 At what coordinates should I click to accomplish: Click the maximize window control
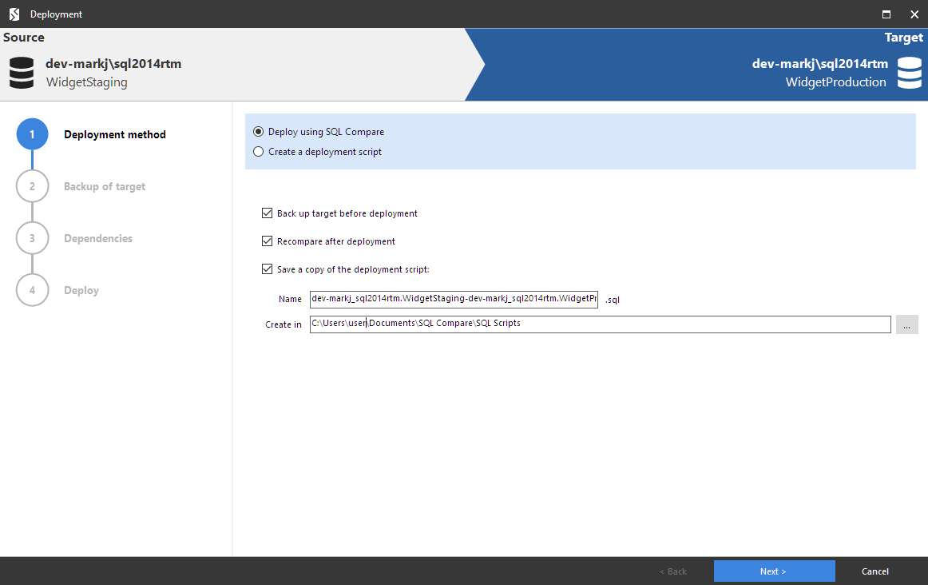885,14
